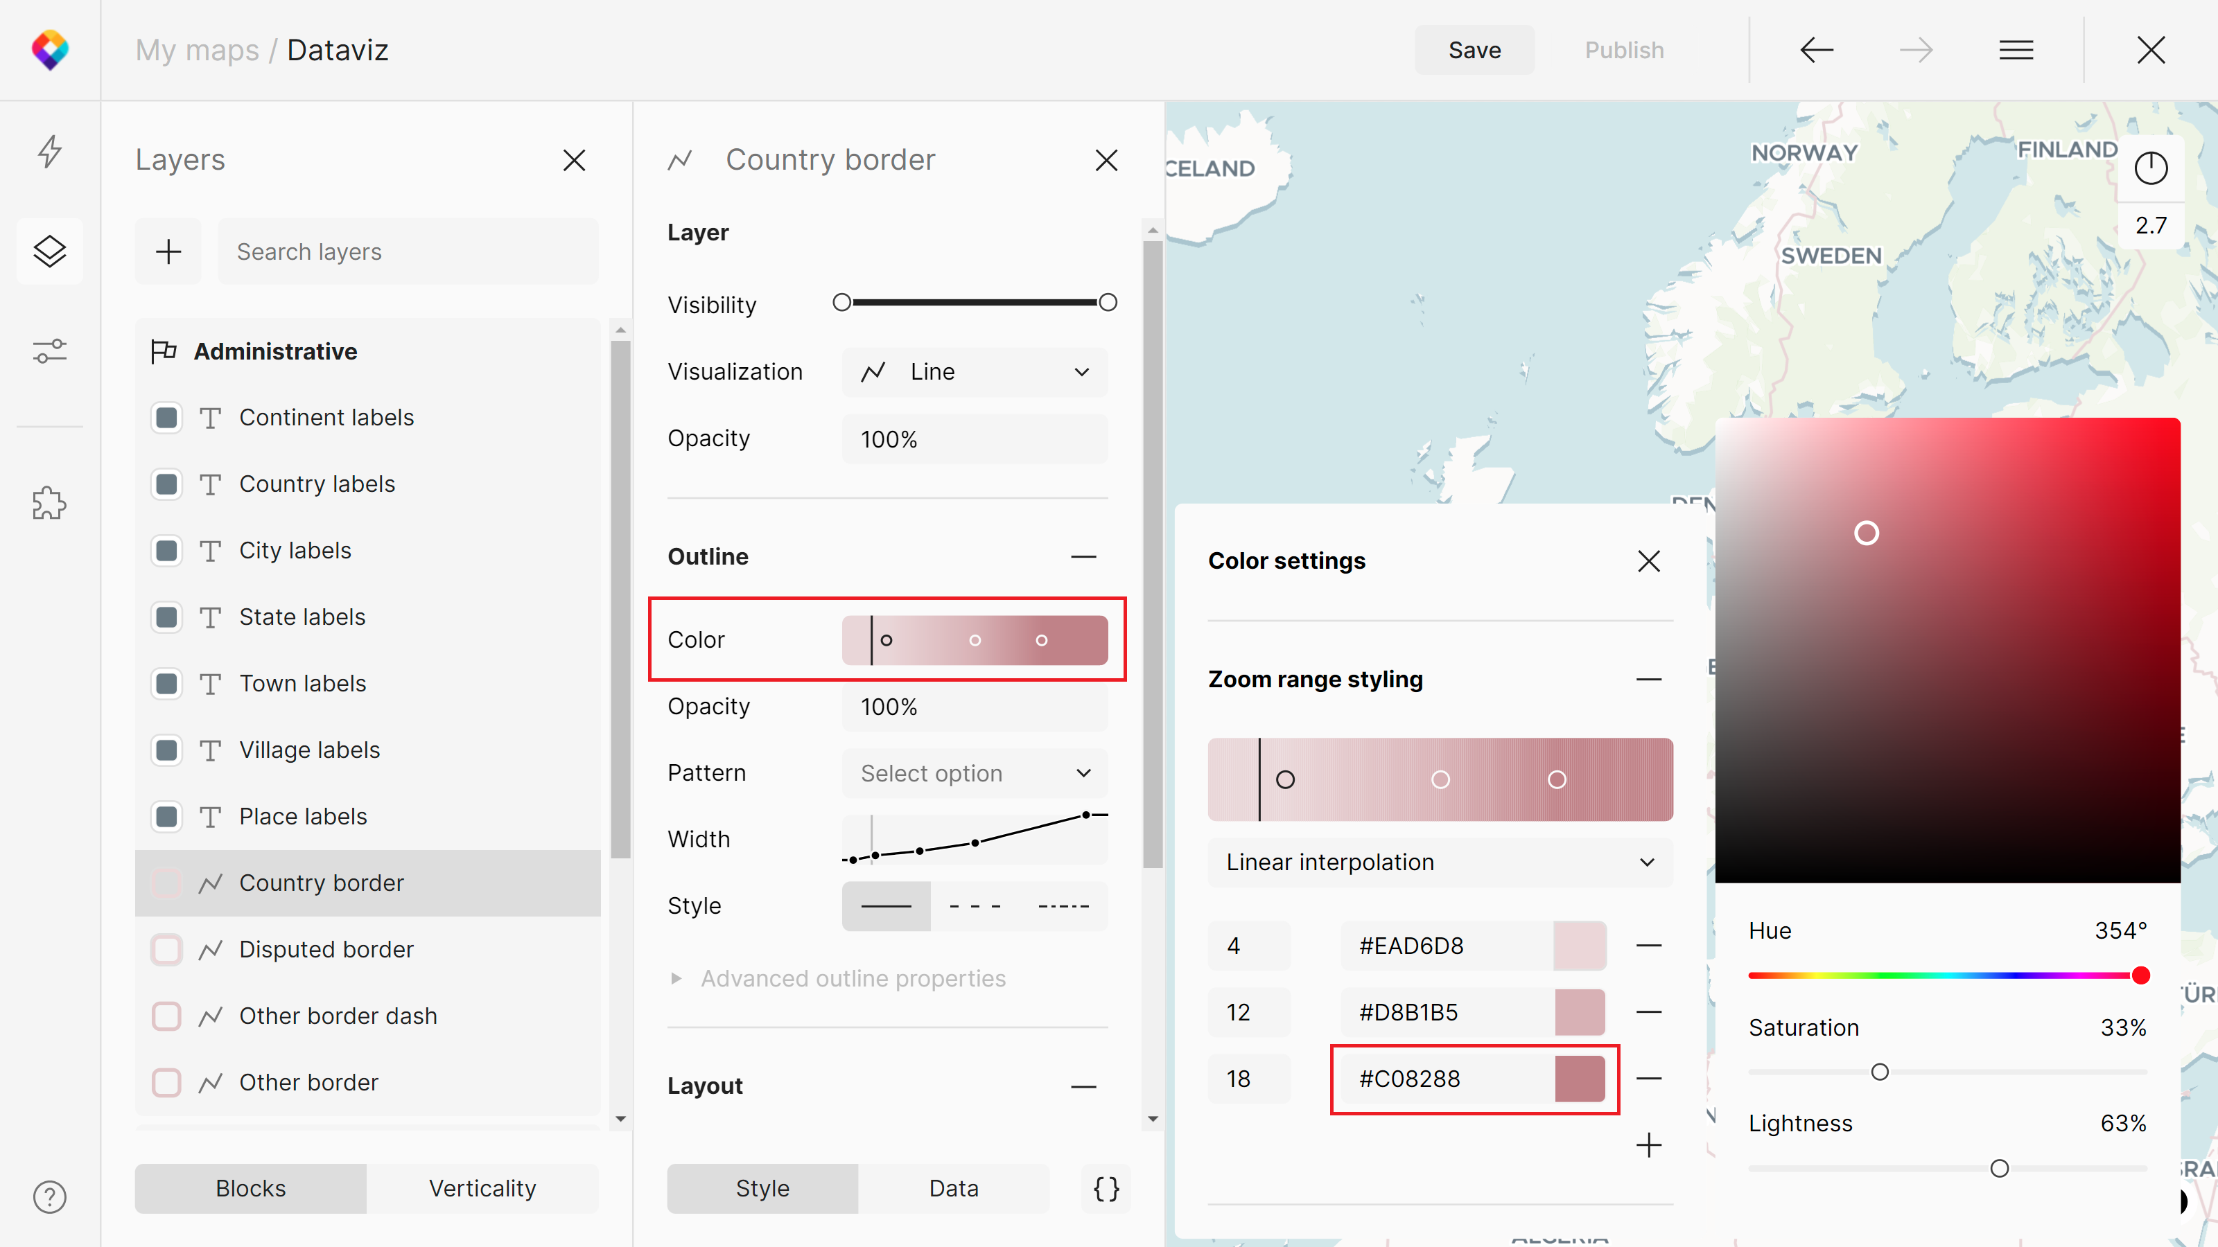This screenshot has width=2218, height=1247.
Task: Click the undo back arrow
Action: point(1816,50)
